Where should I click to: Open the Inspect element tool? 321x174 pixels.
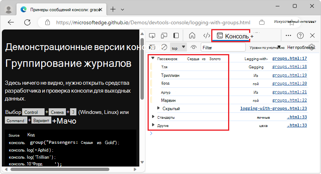(x=152, y=36)
